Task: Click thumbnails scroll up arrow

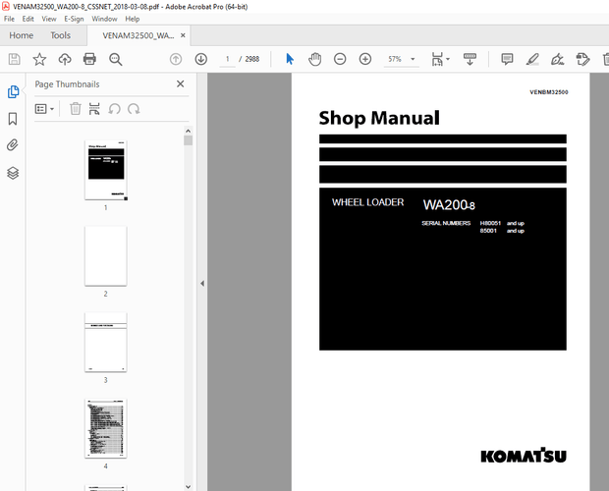Action: point(188,131)
